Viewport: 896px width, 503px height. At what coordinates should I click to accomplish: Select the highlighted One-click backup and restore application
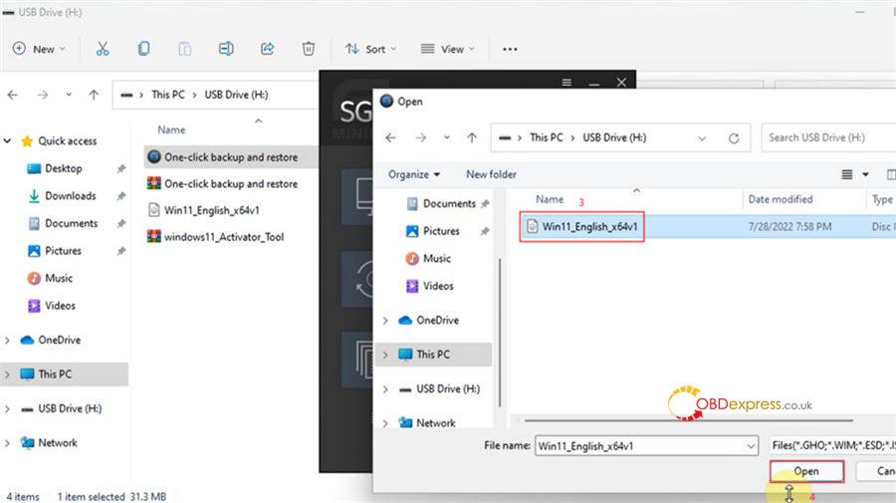click(231, 157)
